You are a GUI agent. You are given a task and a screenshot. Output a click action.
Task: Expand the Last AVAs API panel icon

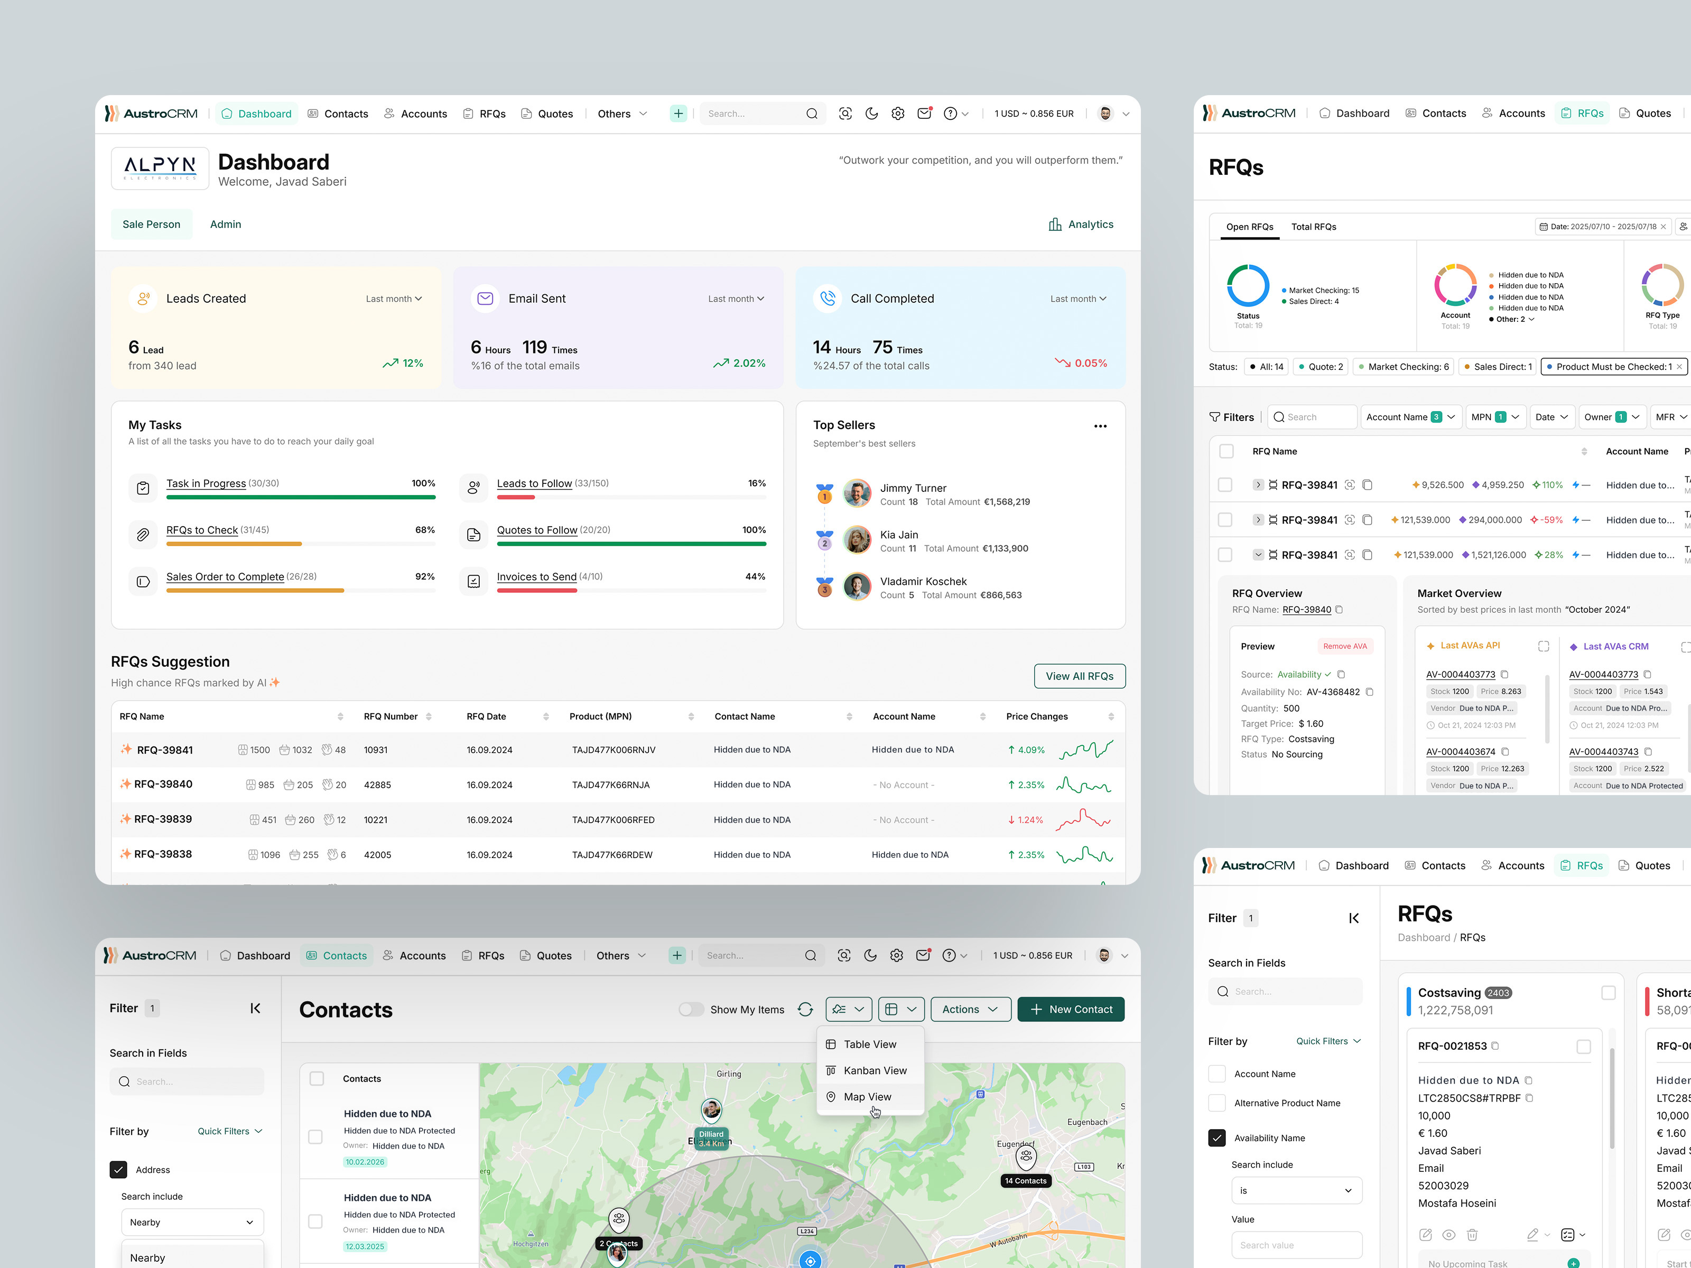[1544, 647]
